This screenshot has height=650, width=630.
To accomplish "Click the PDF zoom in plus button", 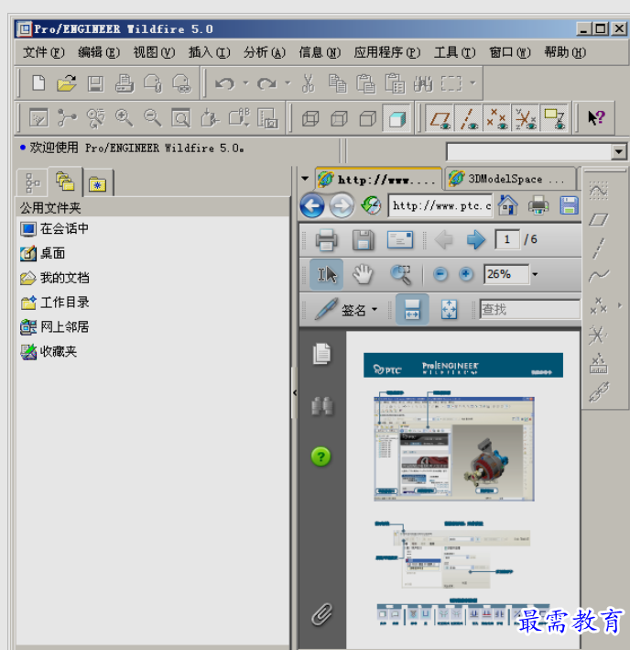I will [x=466, y=274].
